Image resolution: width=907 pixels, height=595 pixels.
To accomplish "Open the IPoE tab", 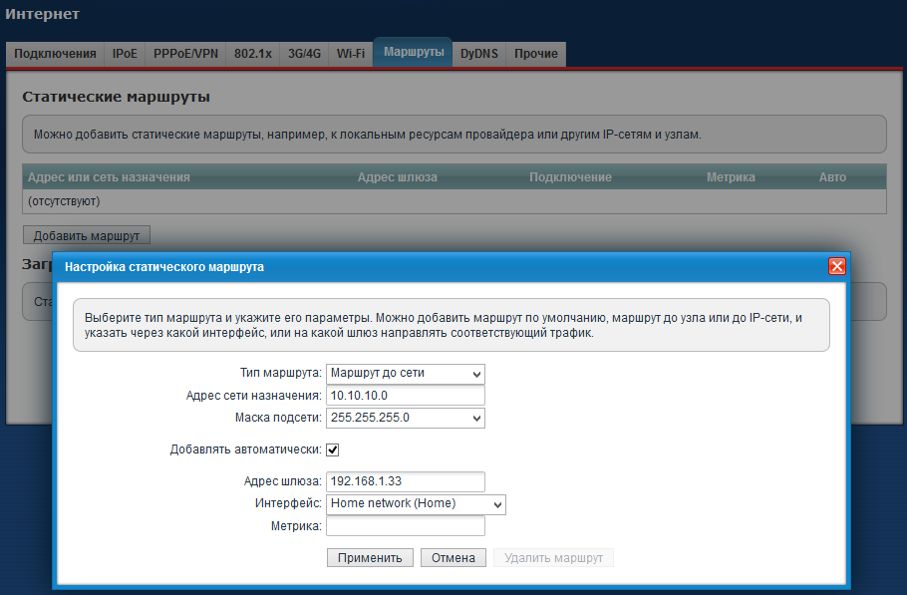I will click(x=125, y=54).
